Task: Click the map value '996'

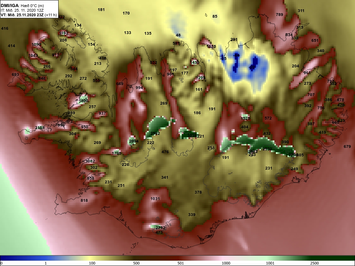Action: click(61, 125)
